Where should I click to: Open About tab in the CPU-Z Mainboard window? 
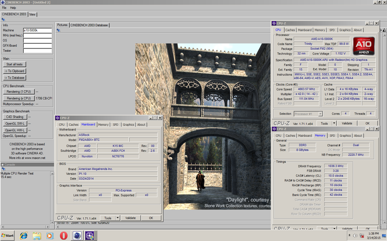pyautogui.click(x=141, y=125)
